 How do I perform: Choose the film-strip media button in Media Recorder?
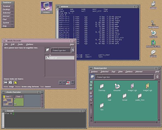pos(6,83)
